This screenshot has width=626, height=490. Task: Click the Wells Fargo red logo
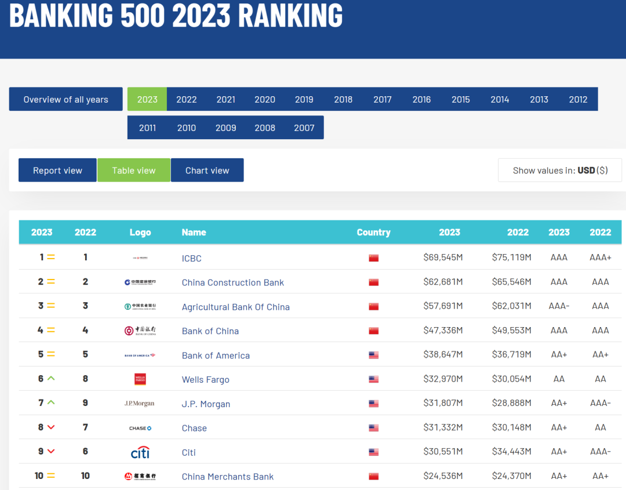pyautogui.click(x=140, y=379)
